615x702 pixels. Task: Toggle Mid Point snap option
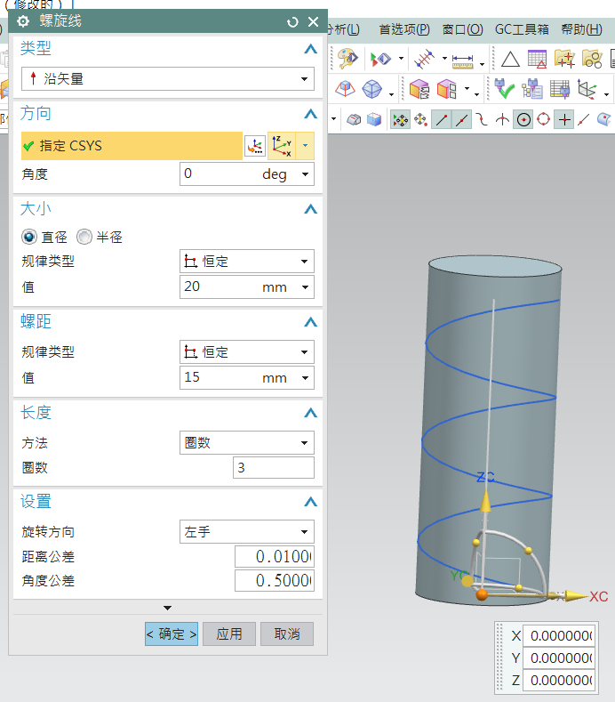point(461,119)
